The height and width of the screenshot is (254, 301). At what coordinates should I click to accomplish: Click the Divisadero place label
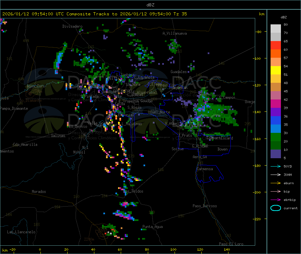[72, 26]
